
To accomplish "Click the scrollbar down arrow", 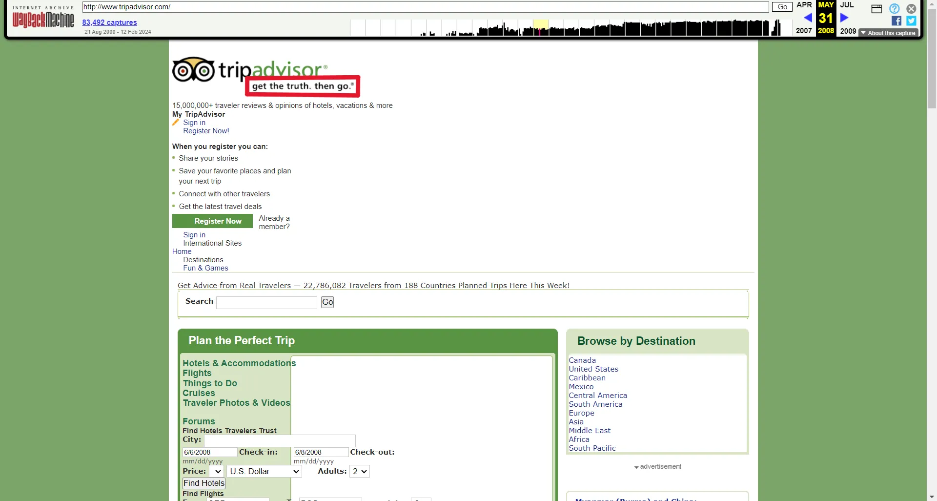I will pos(932,497).
